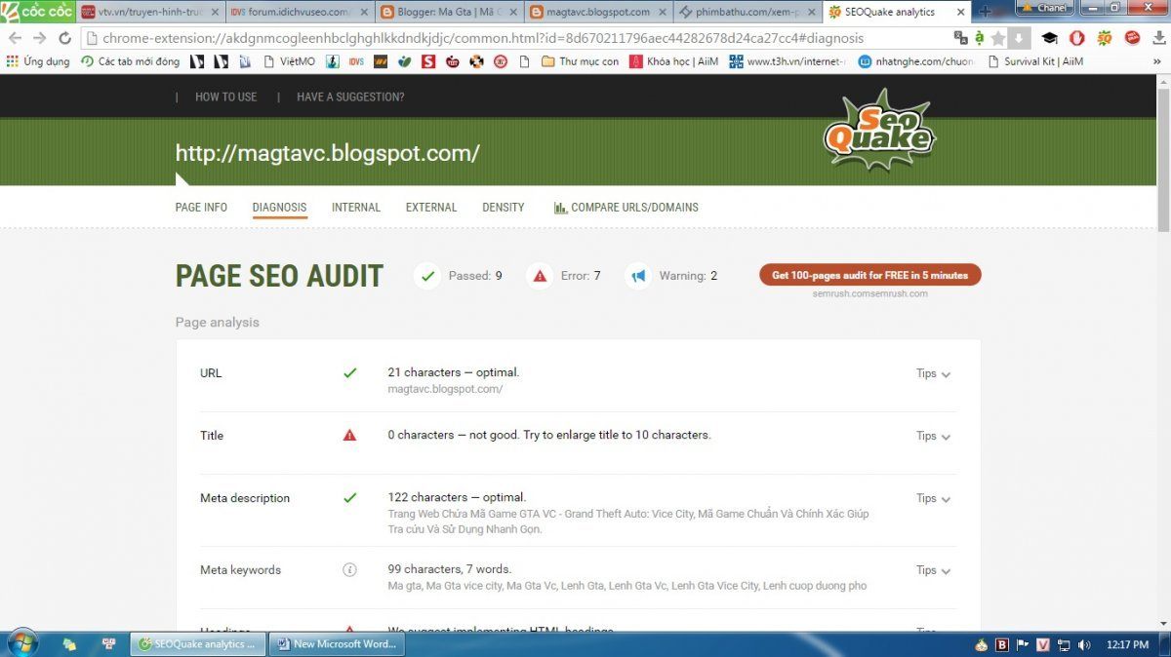1171x657 pixels.
Task: Expand Tips for the Meta description row
Action: click(933, 498)
